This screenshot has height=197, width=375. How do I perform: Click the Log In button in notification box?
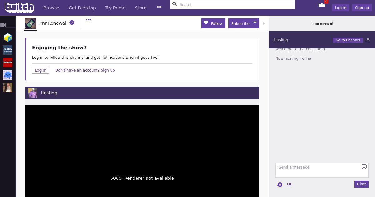pos(41,70)
